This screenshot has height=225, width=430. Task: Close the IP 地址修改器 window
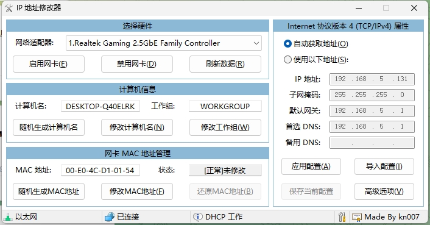click(414, 8)
